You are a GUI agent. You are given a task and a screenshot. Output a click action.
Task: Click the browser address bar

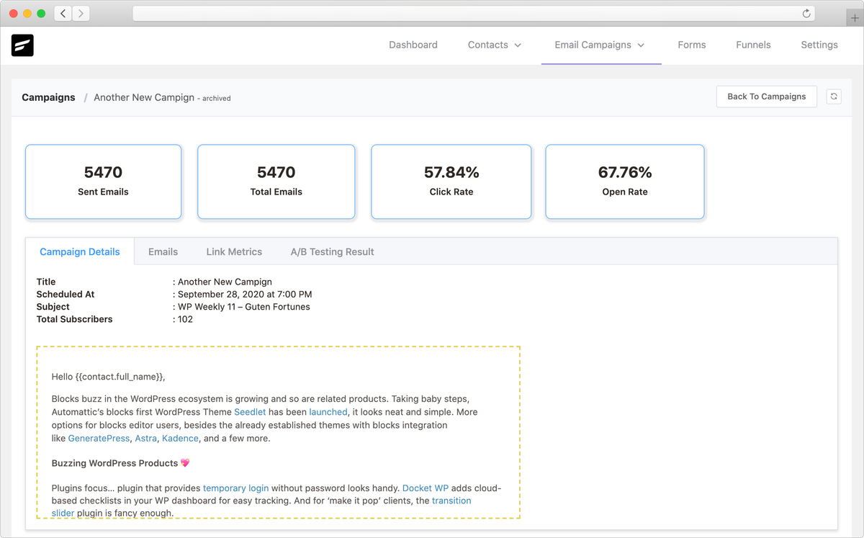click(468, 14)
